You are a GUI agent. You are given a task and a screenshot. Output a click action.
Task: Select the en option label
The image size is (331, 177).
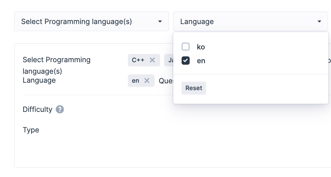(201, 61)
